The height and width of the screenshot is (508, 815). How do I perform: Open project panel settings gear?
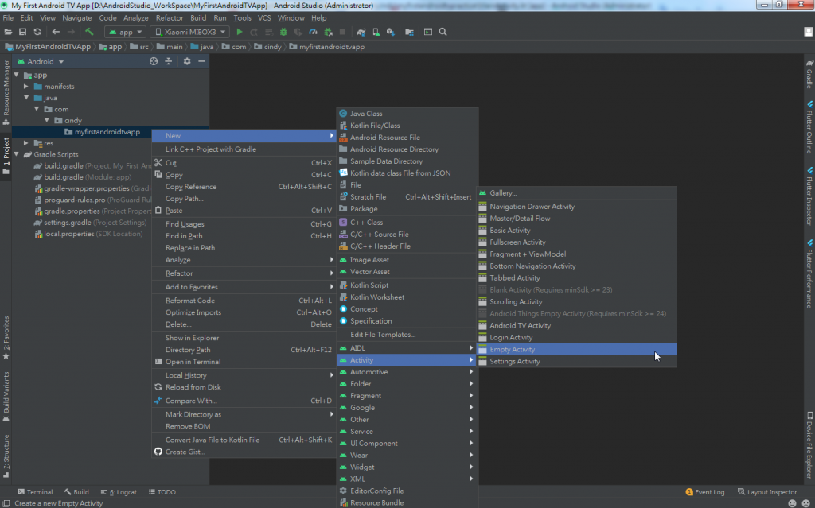(x=187, y=61)
